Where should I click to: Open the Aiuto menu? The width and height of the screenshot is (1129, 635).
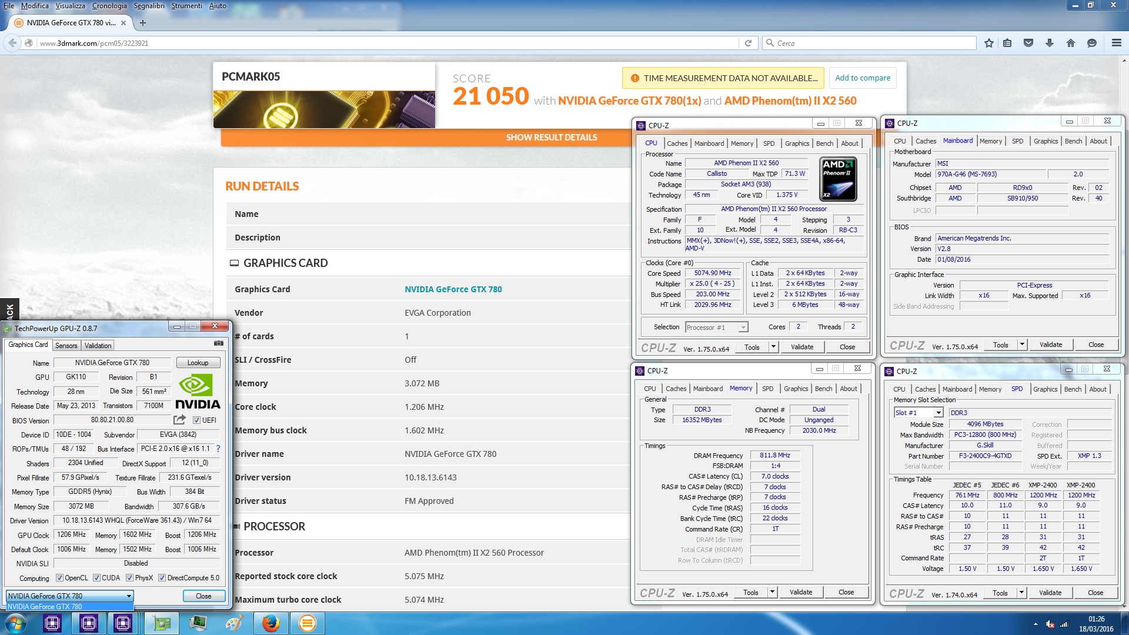click(218, 6)
